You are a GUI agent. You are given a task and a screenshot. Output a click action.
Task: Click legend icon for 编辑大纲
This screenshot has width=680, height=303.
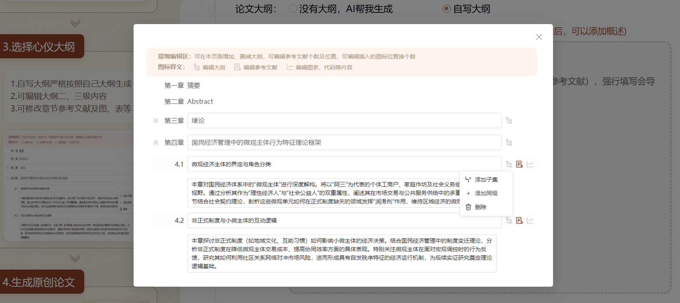click(x=197, y=67)
